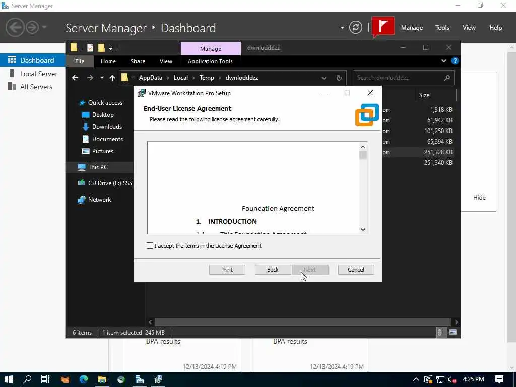Select the file row sized 251,340 KB

(418, 163)
